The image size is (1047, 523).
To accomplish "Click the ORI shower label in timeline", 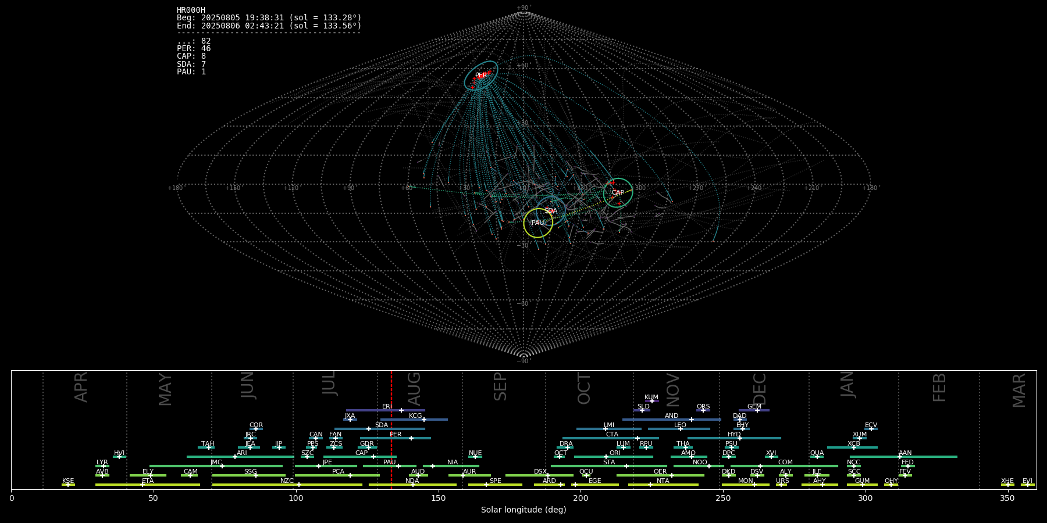I will click(x=615, y=453).
